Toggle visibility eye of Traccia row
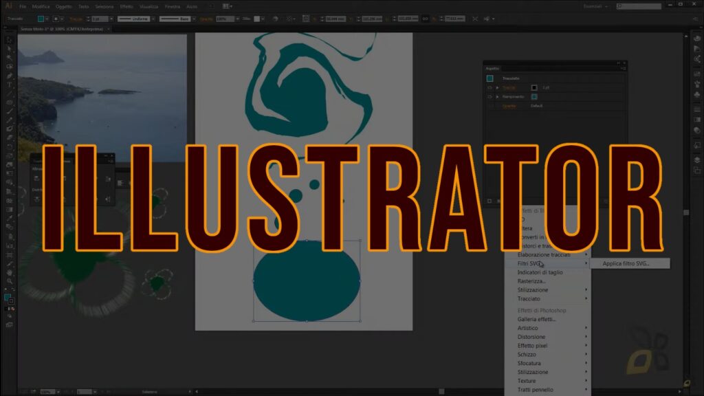704x396 pixels. pos(489,87)
